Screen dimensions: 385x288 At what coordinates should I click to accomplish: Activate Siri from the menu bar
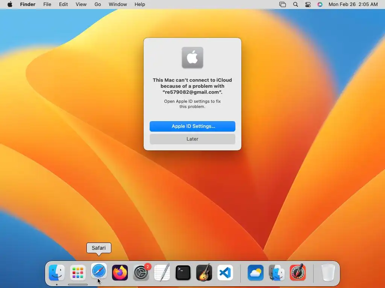click(320, 4)
